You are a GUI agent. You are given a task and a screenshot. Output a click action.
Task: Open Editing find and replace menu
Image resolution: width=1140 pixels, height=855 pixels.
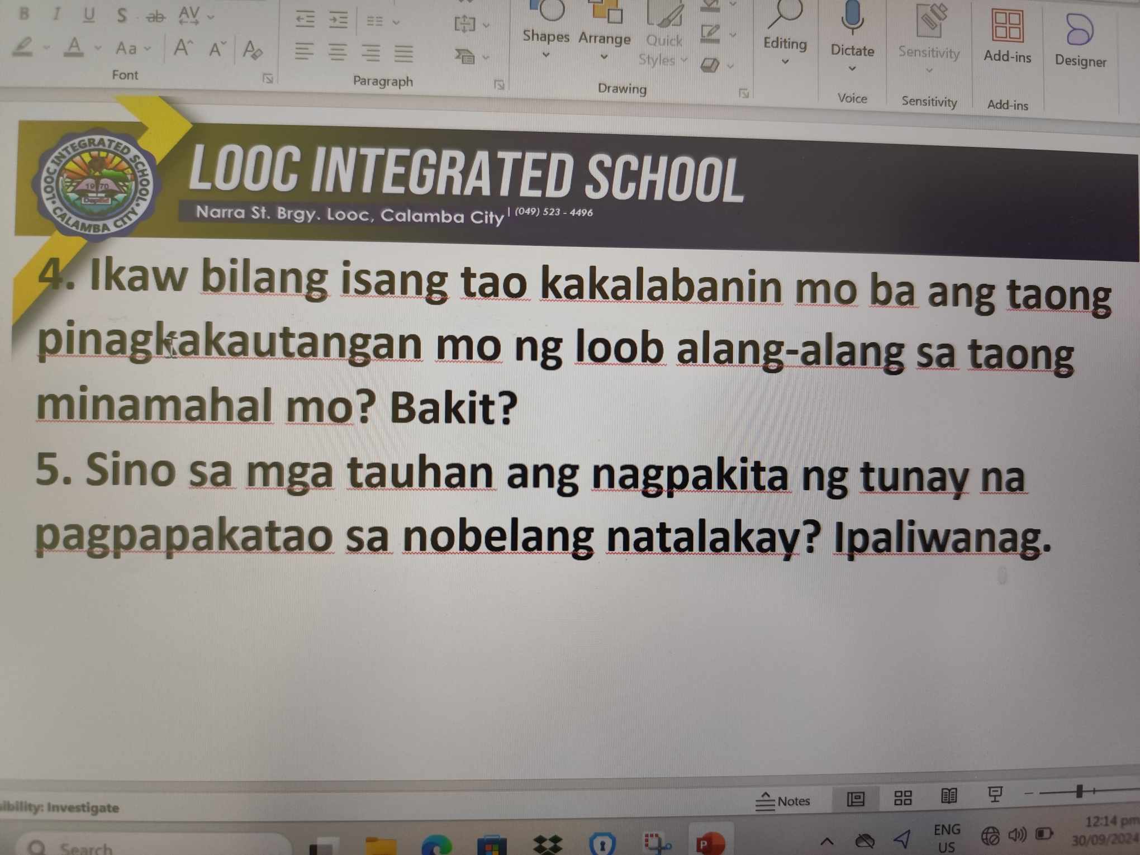(x=785, y=32)
